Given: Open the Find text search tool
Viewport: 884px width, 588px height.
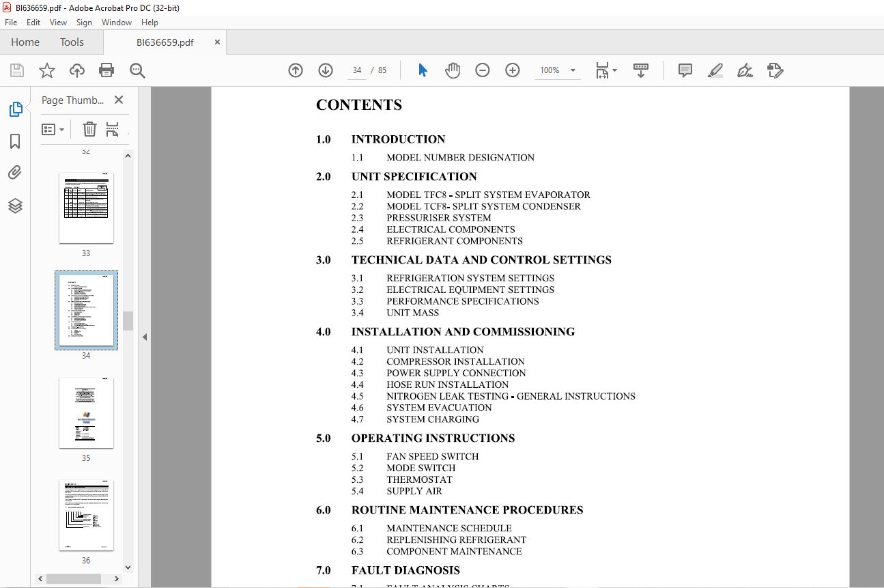Looking at the screenshot, I should 137,70.
